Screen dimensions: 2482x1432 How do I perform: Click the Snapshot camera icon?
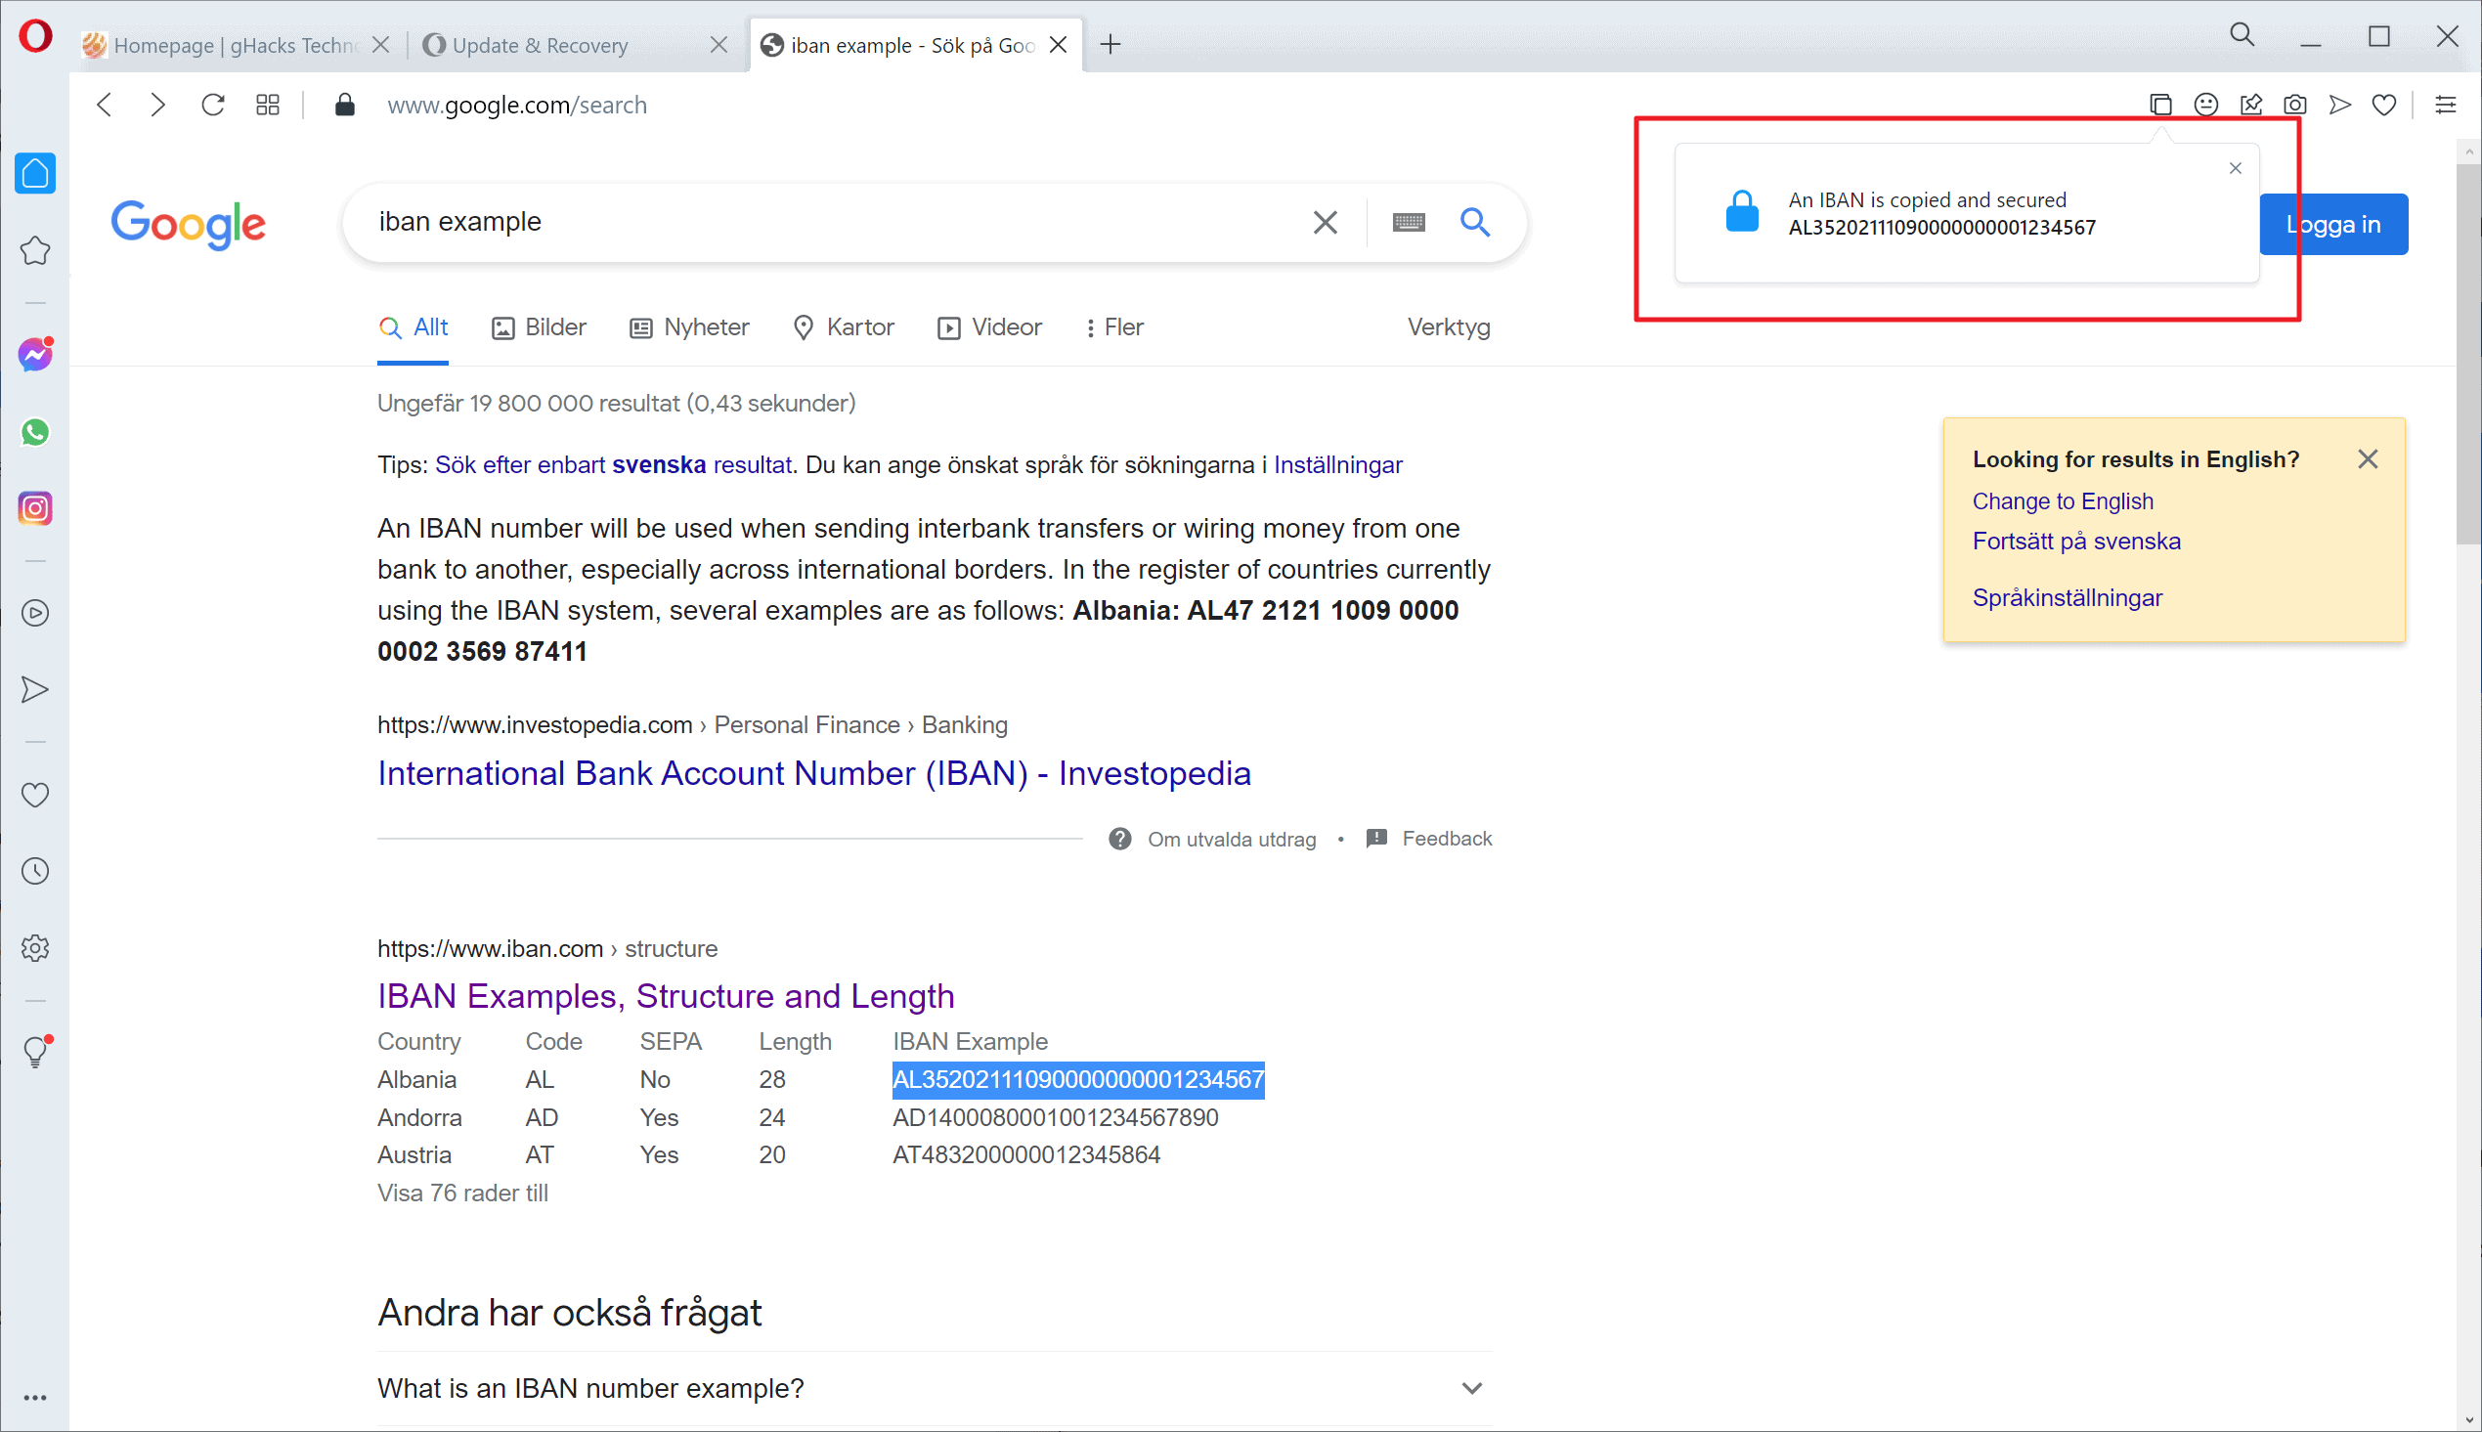pos(2295,105)
